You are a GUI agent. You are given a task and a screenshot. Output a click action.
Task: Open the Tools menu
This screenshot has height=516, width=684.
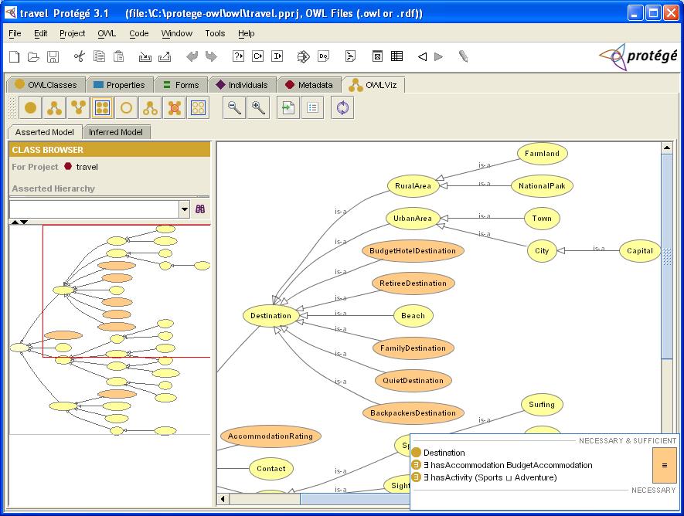(215, 33)
